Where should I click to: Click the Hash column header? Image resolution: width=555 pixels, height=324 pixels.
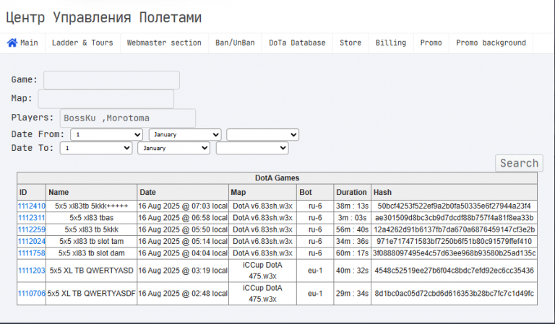(454, 192)
